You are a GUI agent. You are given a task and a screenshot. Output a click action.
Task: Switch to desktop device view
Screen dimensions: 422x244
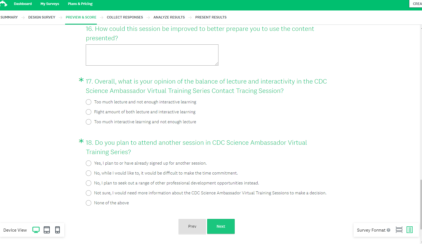[36, 230]
